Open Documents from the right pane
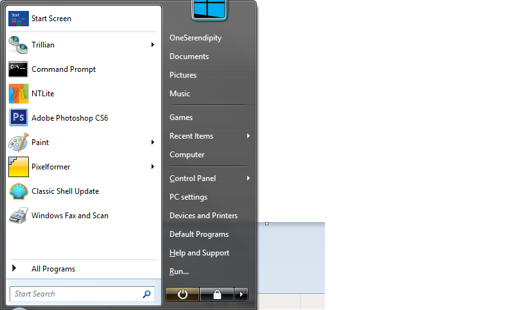This screenshot has height=310, width=526. pos(189,56)
